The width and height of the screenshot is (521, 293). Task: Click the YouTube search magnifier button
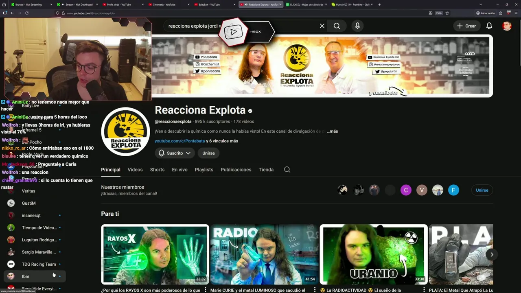337,26
